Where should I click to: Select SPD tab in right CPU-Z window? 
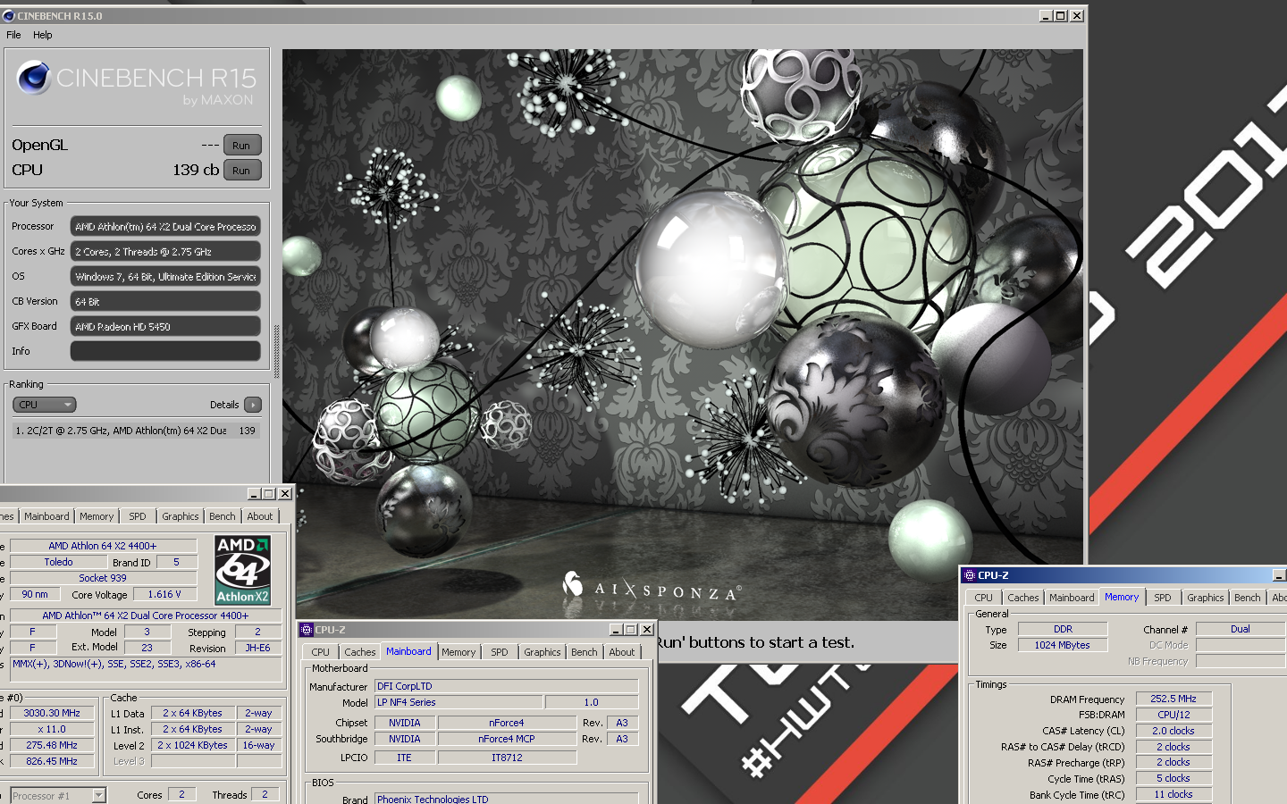1163,598
